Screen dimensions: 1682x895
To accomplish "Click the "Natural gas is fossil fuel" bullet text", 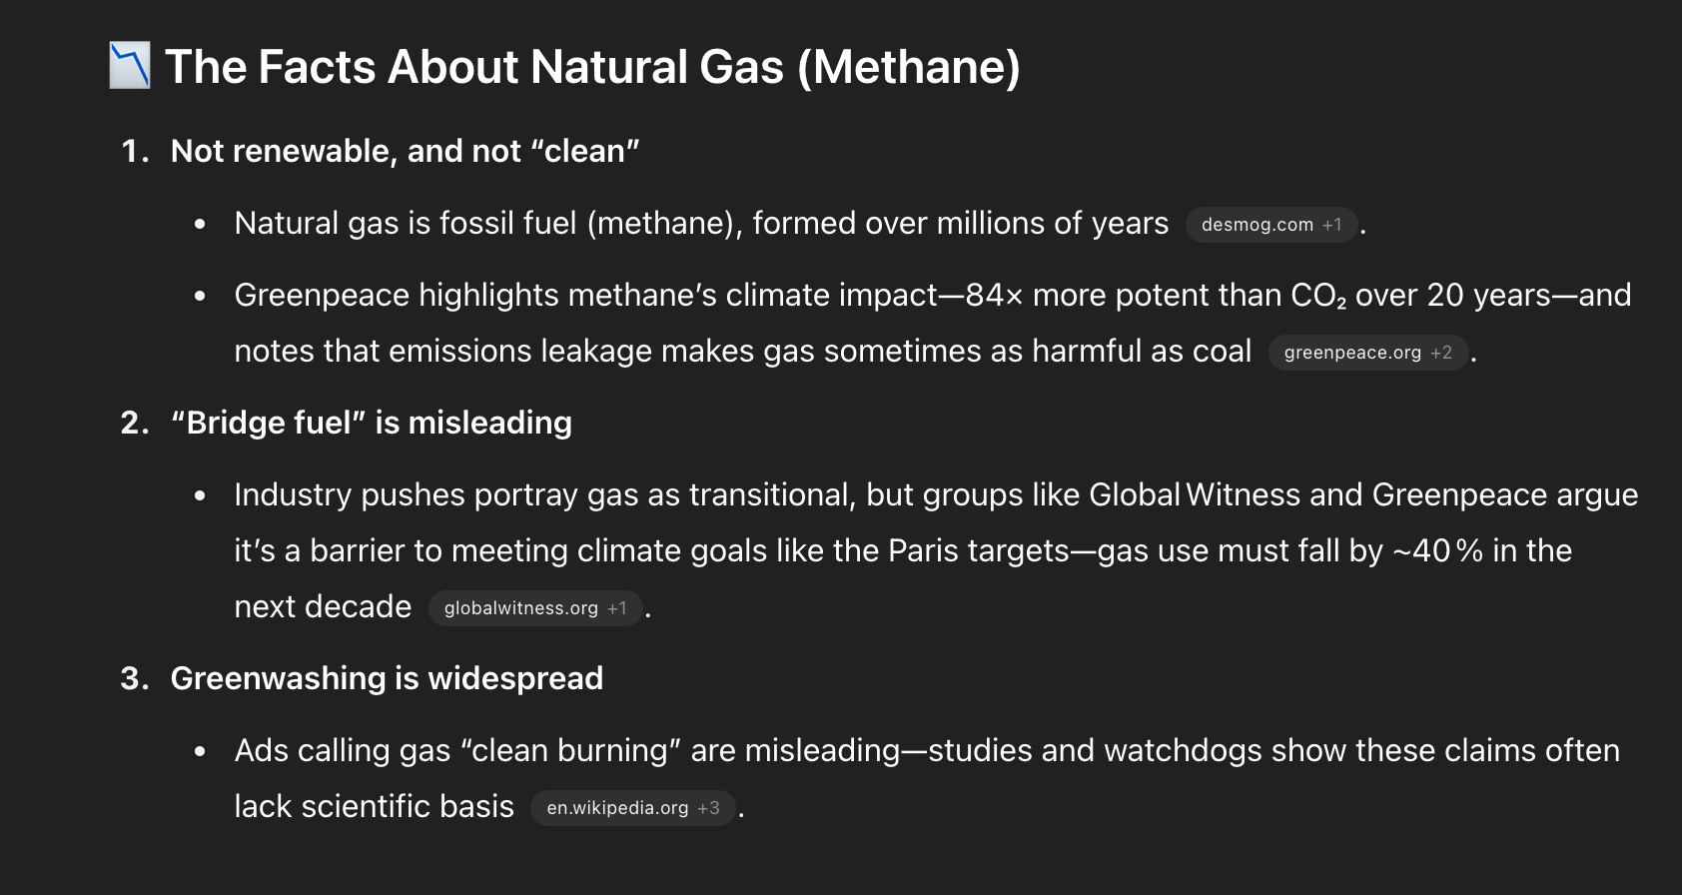I will (700, 223).
